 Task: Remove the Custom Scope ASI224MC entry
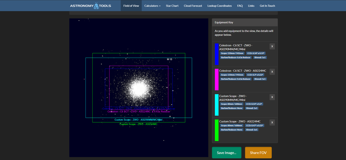coord(272,122)
